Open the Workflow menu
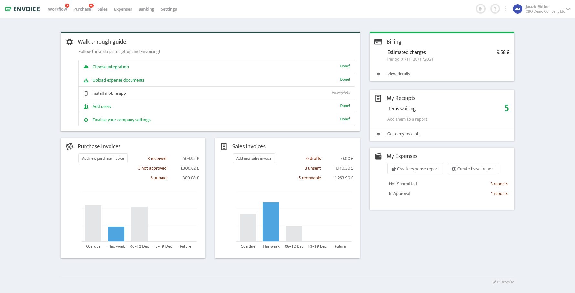Screen dimensions: 575x293 57,9
